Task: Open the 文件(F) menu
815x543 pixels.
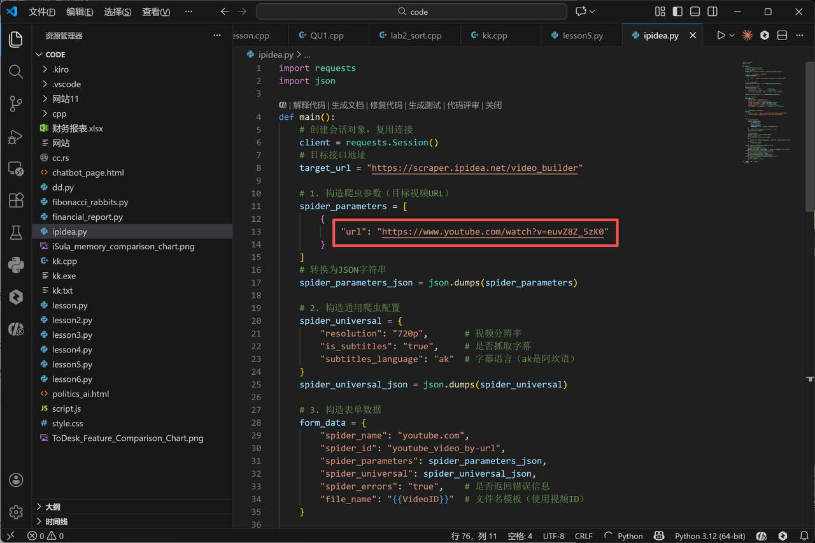Action: [x=42, y=11]
